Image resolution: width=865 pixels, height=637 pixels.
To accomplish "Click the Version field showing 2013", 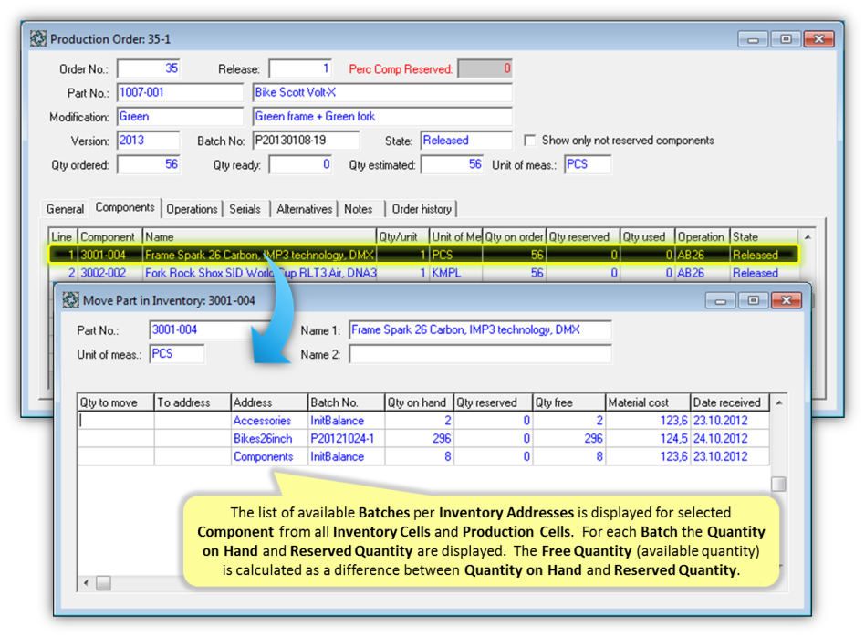I will coord(149,141).
